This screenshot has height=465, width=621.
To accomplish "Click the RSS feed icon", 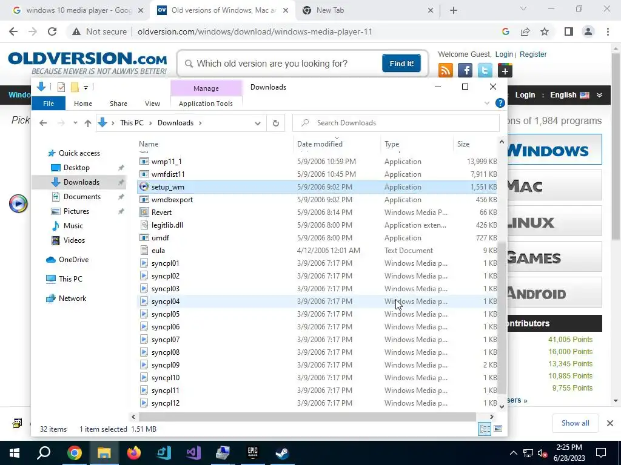I will (x=446, y=70).
